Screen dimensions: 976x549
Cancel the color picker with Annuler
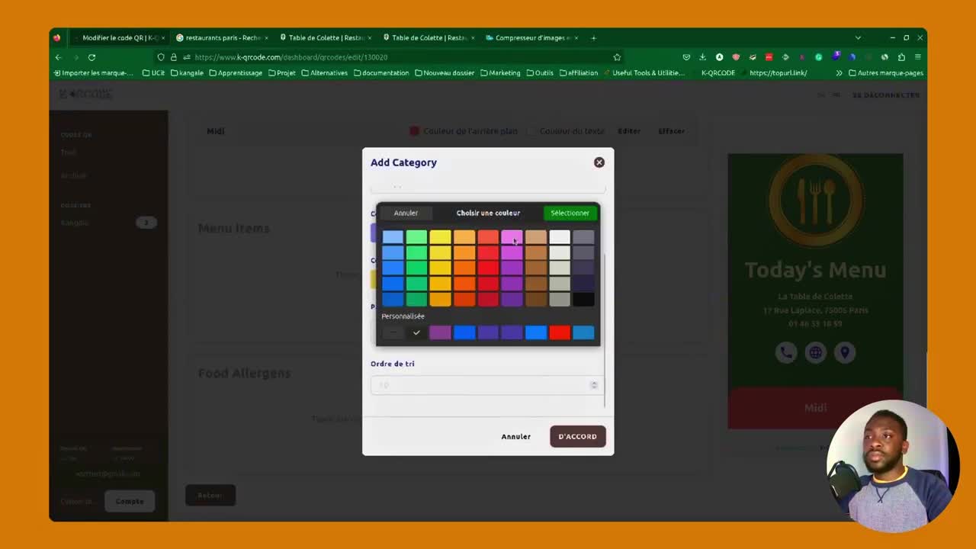coord(406,213)
